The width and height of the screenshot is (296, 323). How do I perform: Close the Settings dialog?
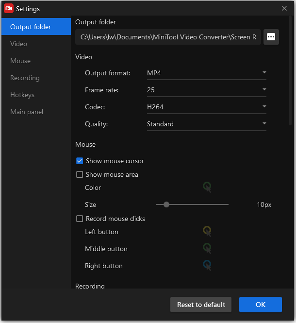coord(284,8)
